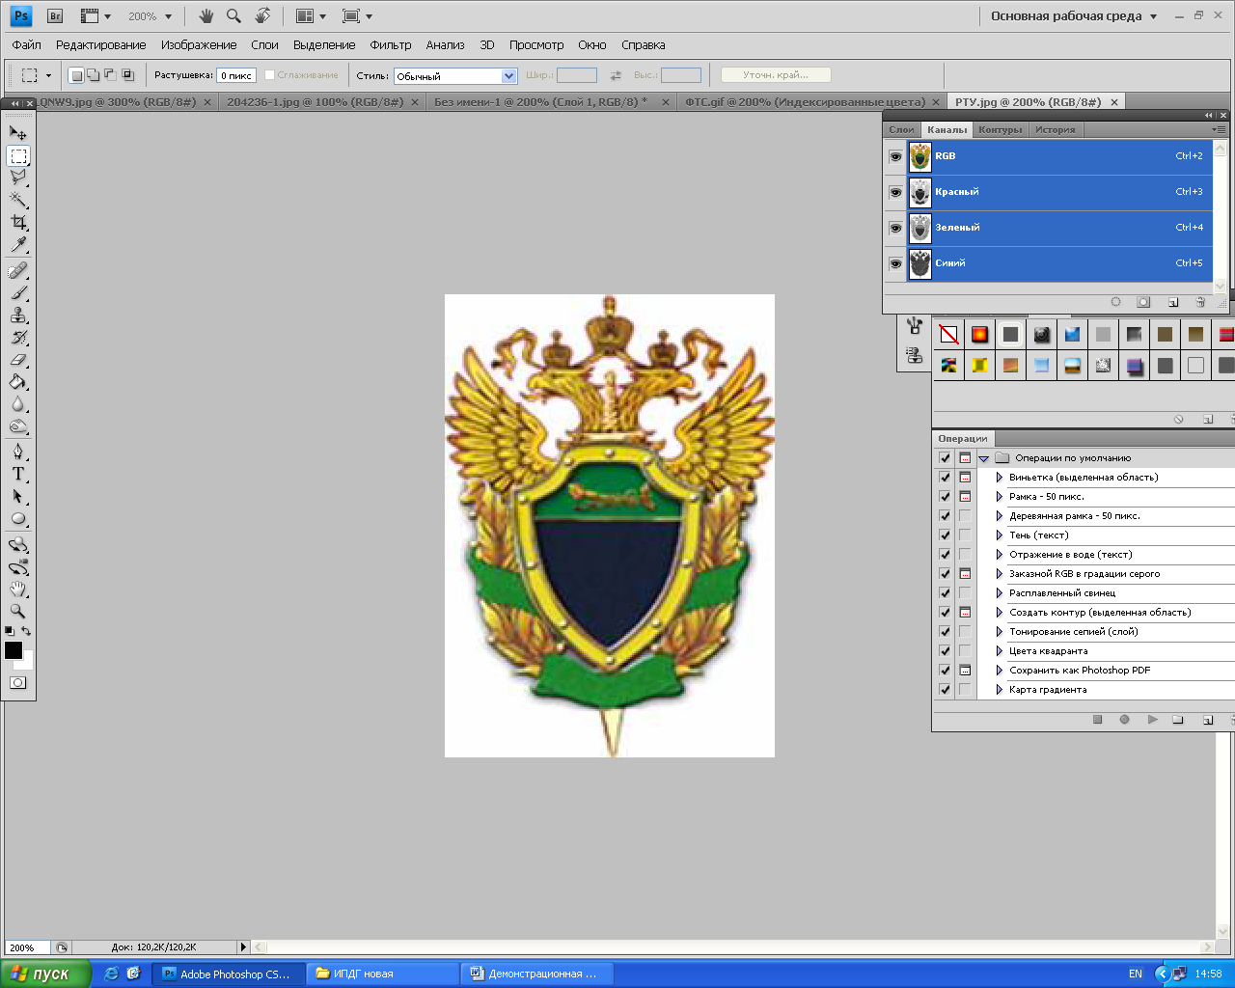1235x988 pixels.
Task: Select the Paint Bucket tool
Action: [18, 381]
